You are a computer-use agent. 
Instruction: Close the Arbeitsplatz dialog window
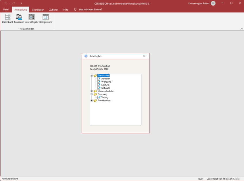click(144, 56)
